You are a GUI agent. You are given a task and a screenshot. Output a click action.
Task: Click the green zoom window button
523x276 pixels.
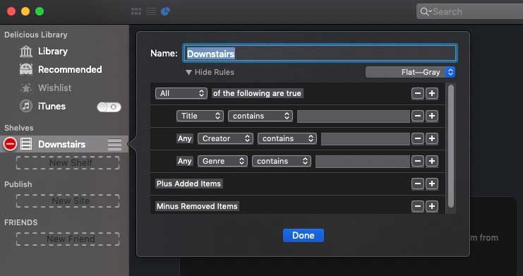[x=40, y=12]
